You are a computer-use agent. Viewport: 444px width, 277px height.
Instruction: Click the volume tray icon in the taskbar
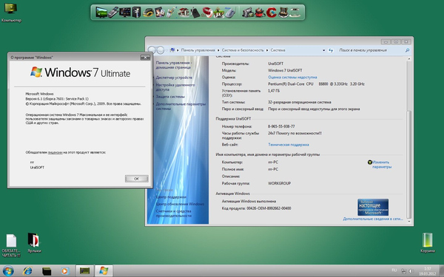point(411,271)
